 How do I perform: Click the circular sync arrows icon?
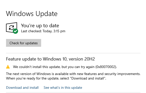(x=11, y=27)
